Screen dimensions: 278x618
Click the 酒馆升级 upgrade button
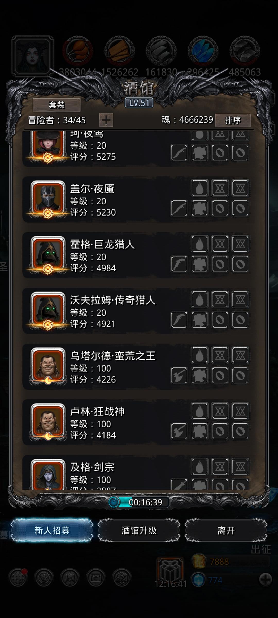(139, 530)
